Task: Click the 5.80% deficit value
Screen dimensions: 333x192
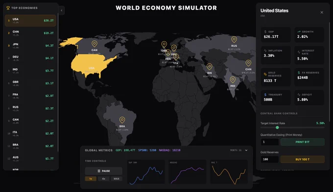Action: coord(303,100)
